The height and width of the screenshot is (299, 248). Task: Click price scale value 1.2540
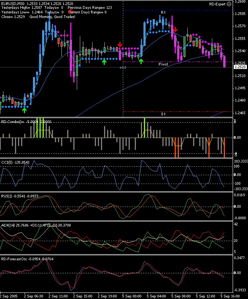pos(240,51)
